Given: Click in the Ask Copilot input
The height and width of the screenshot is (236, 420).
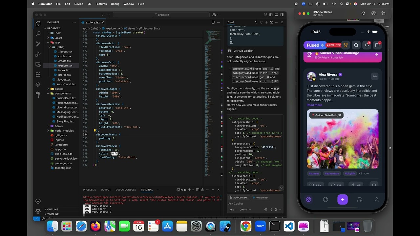Looking at the screenshot, I should click(254, 204).
